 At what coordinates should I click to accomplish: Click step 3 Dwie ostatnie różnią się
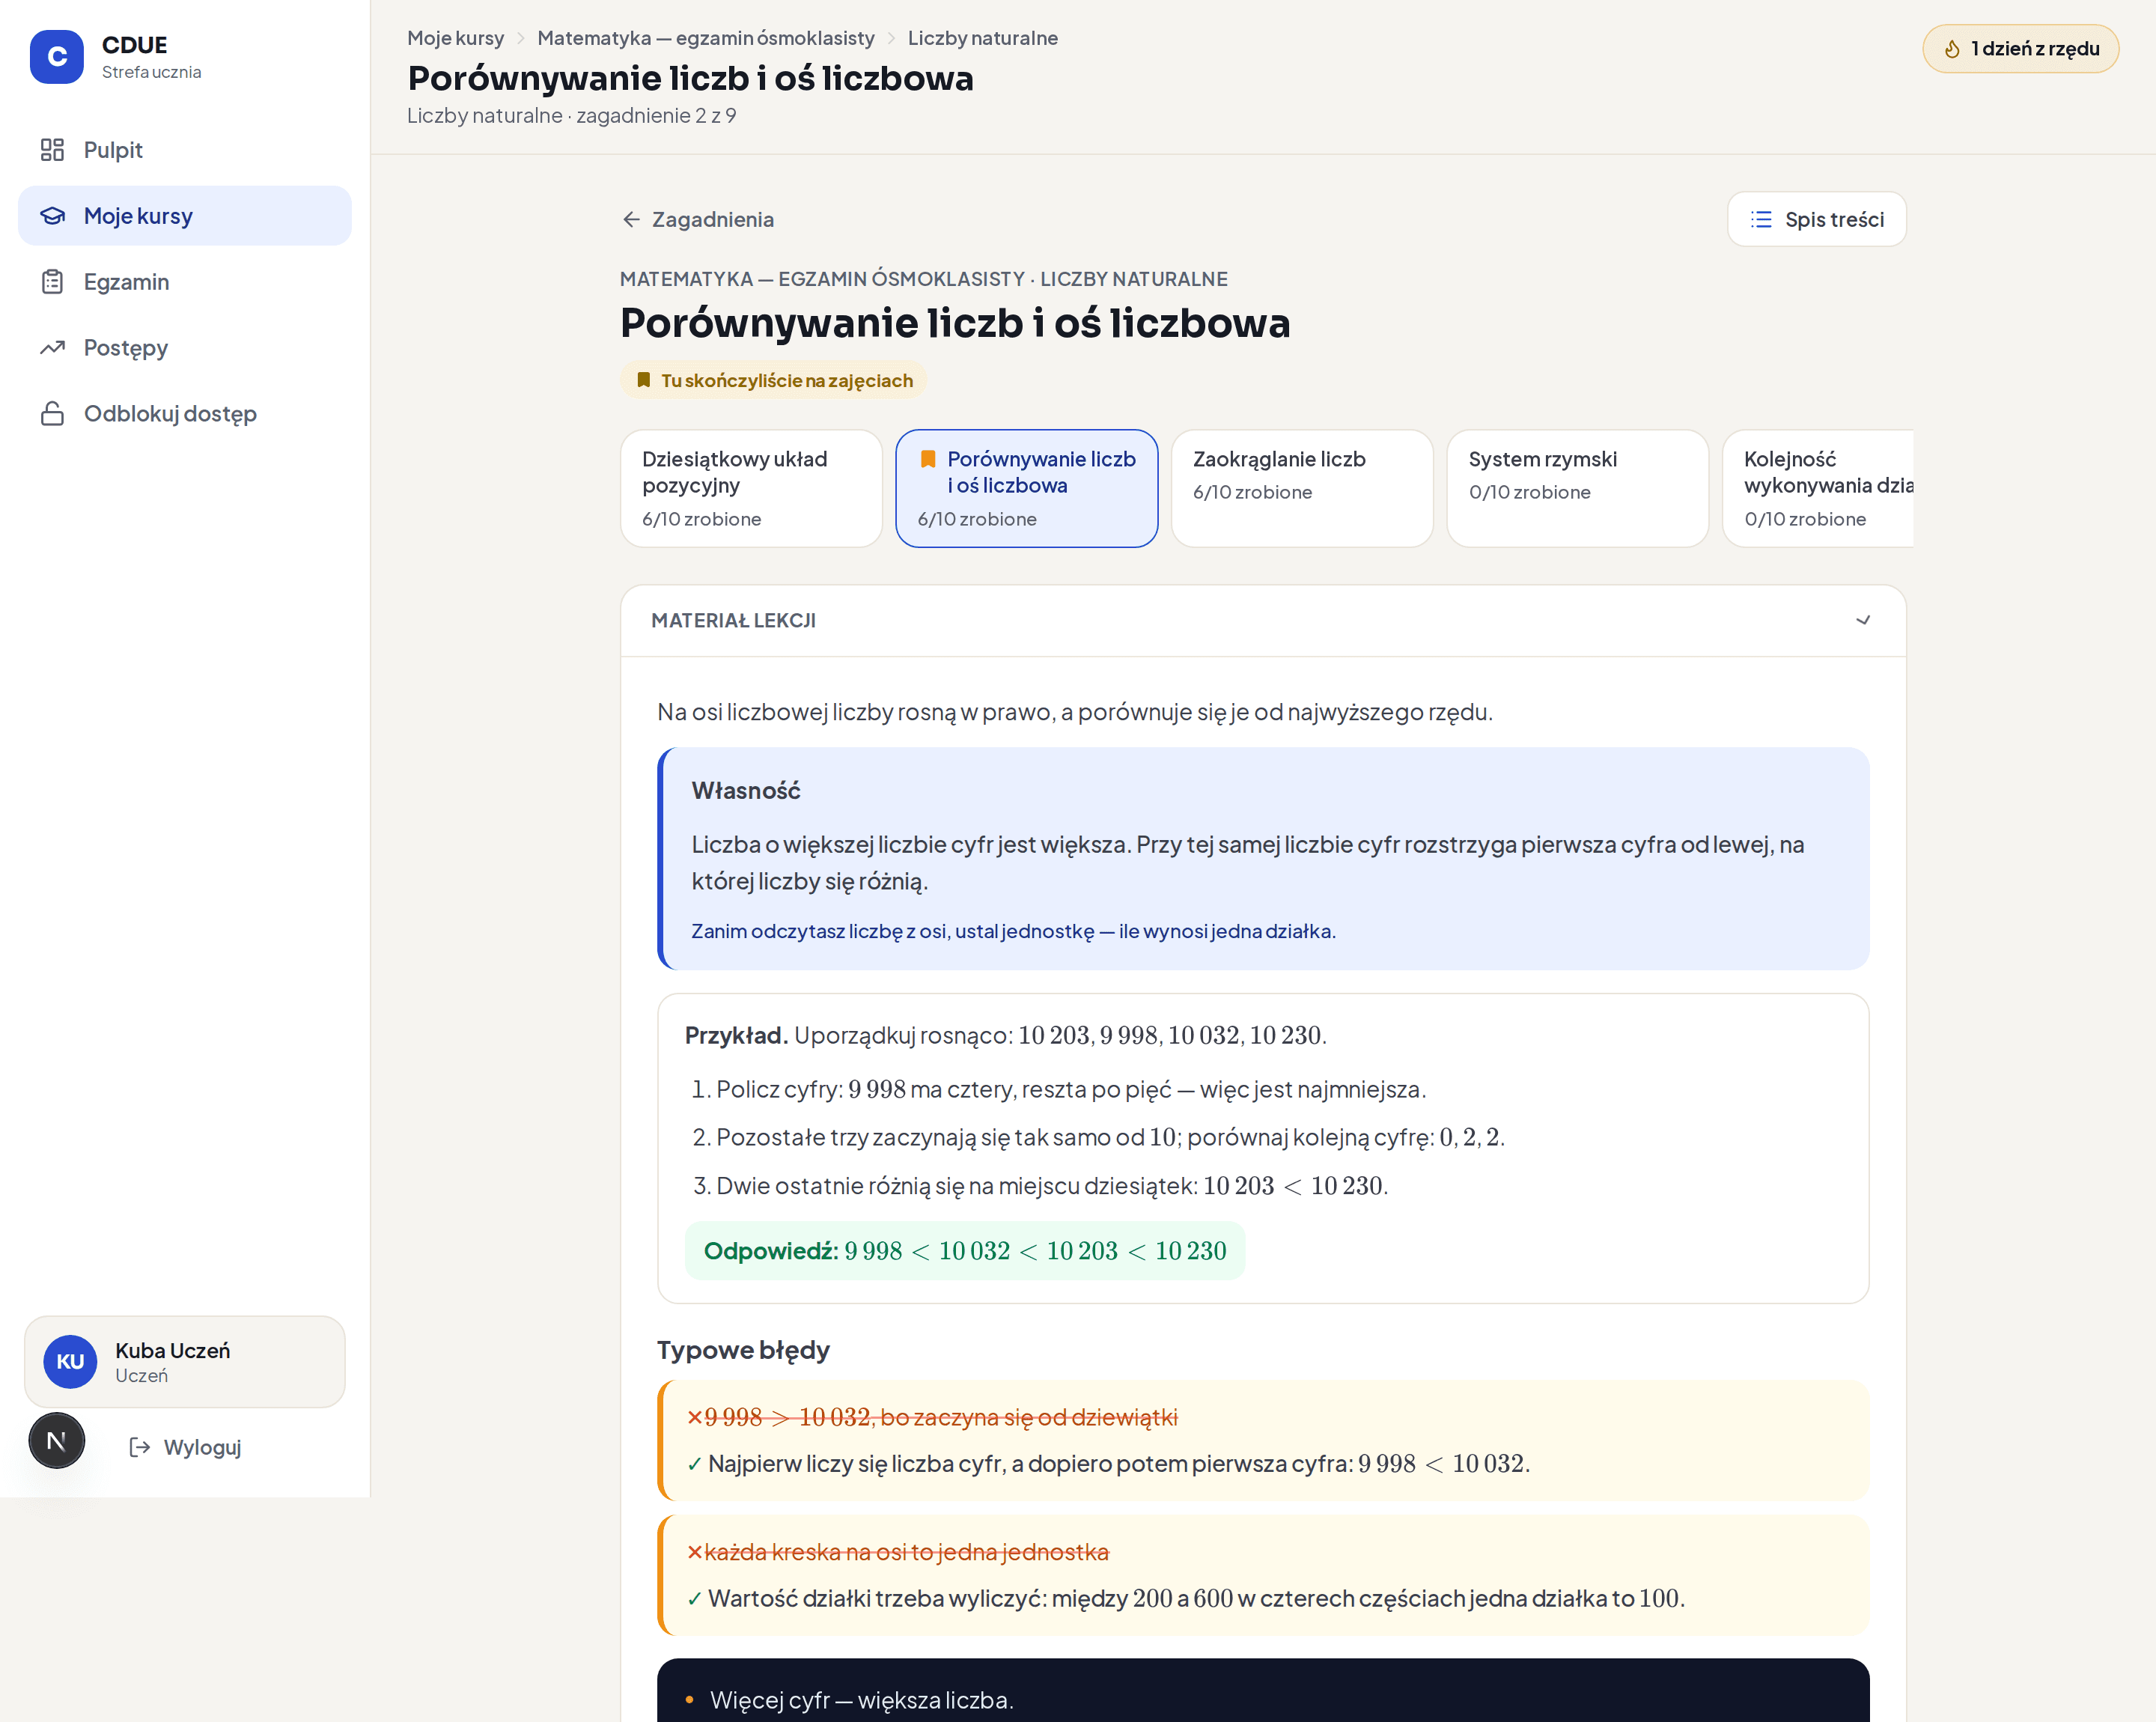coord(1040,1185)
